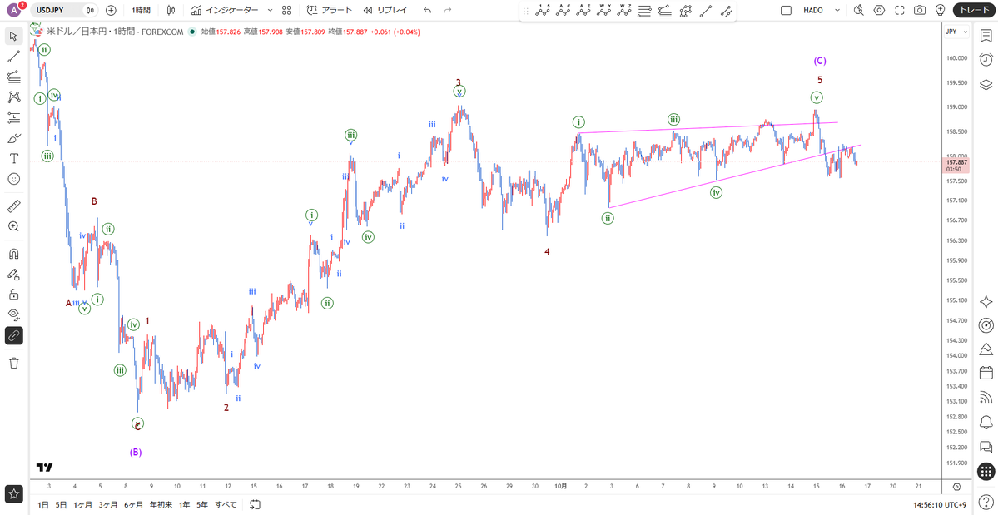
Task: Select the text annotation tool
Action: pos(14,158)
